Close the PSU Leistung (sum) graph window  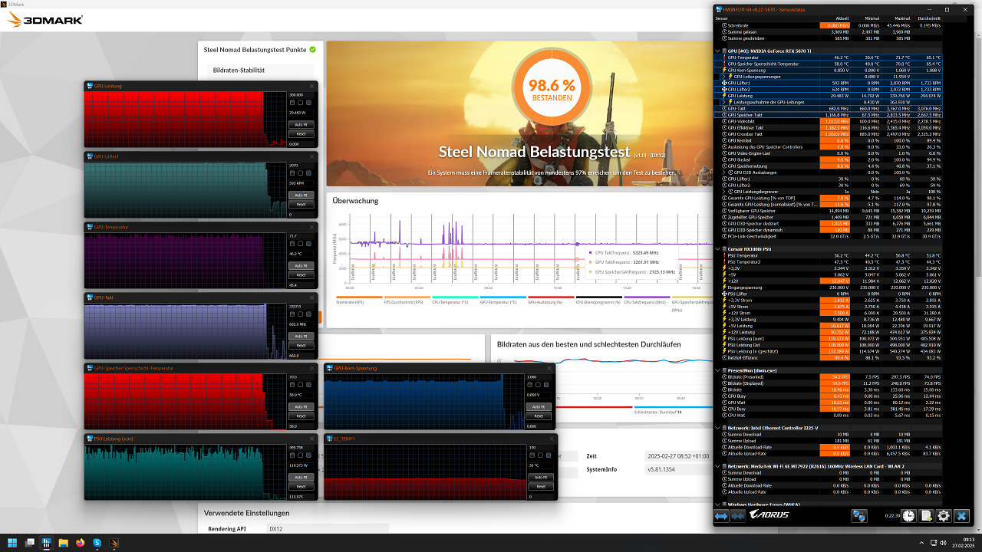(x=311, y=439)
